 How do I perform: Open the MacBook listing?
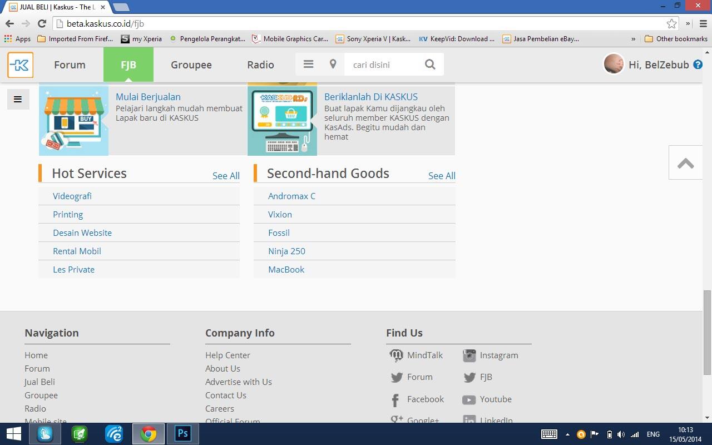(286, 269)
